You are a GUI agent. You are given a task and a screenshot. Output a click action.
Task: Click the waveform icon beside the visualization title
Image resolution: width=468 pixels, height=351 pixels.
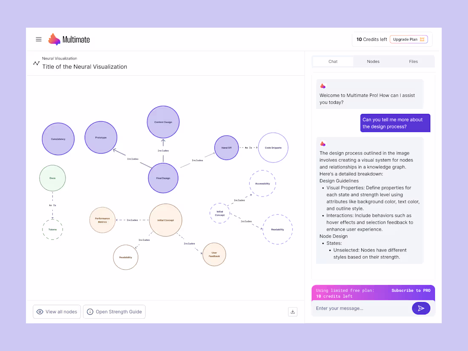click(x=36, y=63)
